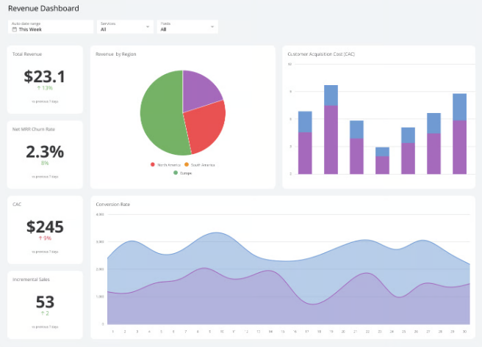Screen dimensions: 482x347
Task: Click the red 9% CAC change
Action: click(x=45, y=238)
